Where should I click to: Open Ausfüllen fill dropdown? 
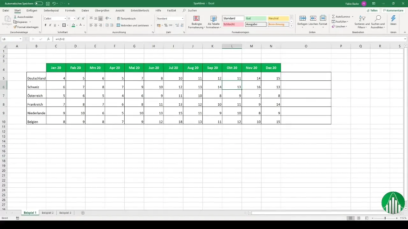pos(340,22)
